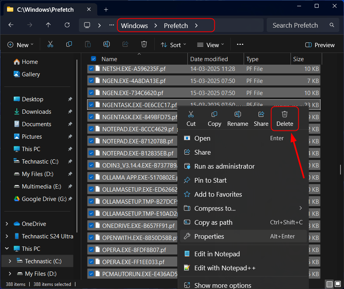Toggle the Preview pane button
Viewport: 344px width, 289px height.
320,45
